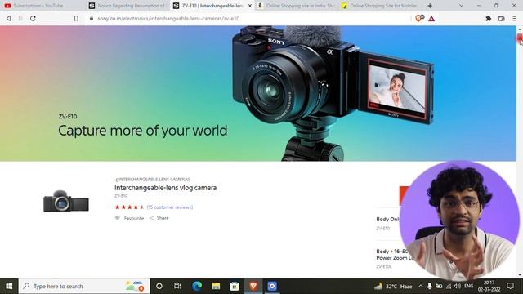523x294 pixels.
Task: Select the Body Only ZV-E10 option
Action: [x=387, y=223]
